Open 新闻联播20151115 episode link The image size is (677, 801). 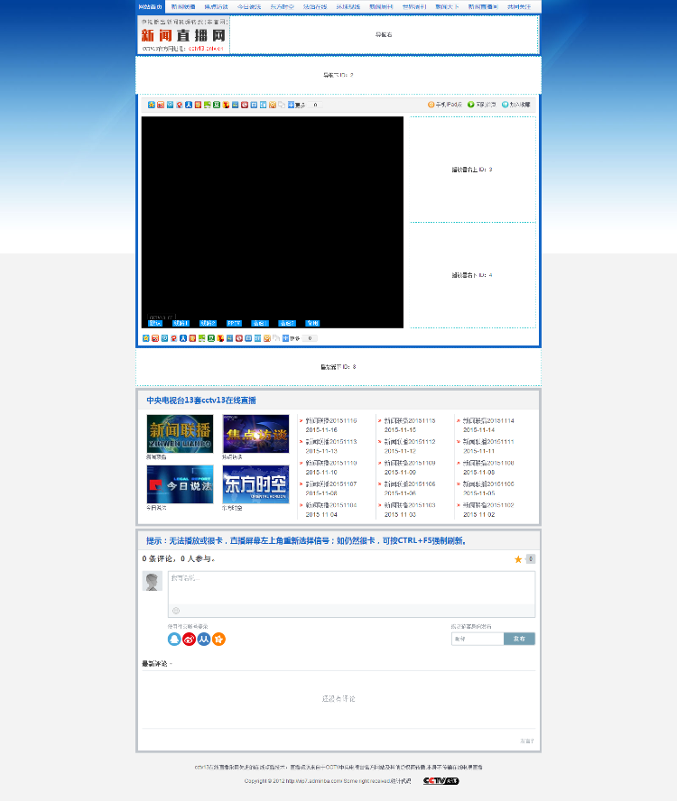click(410, 421)
